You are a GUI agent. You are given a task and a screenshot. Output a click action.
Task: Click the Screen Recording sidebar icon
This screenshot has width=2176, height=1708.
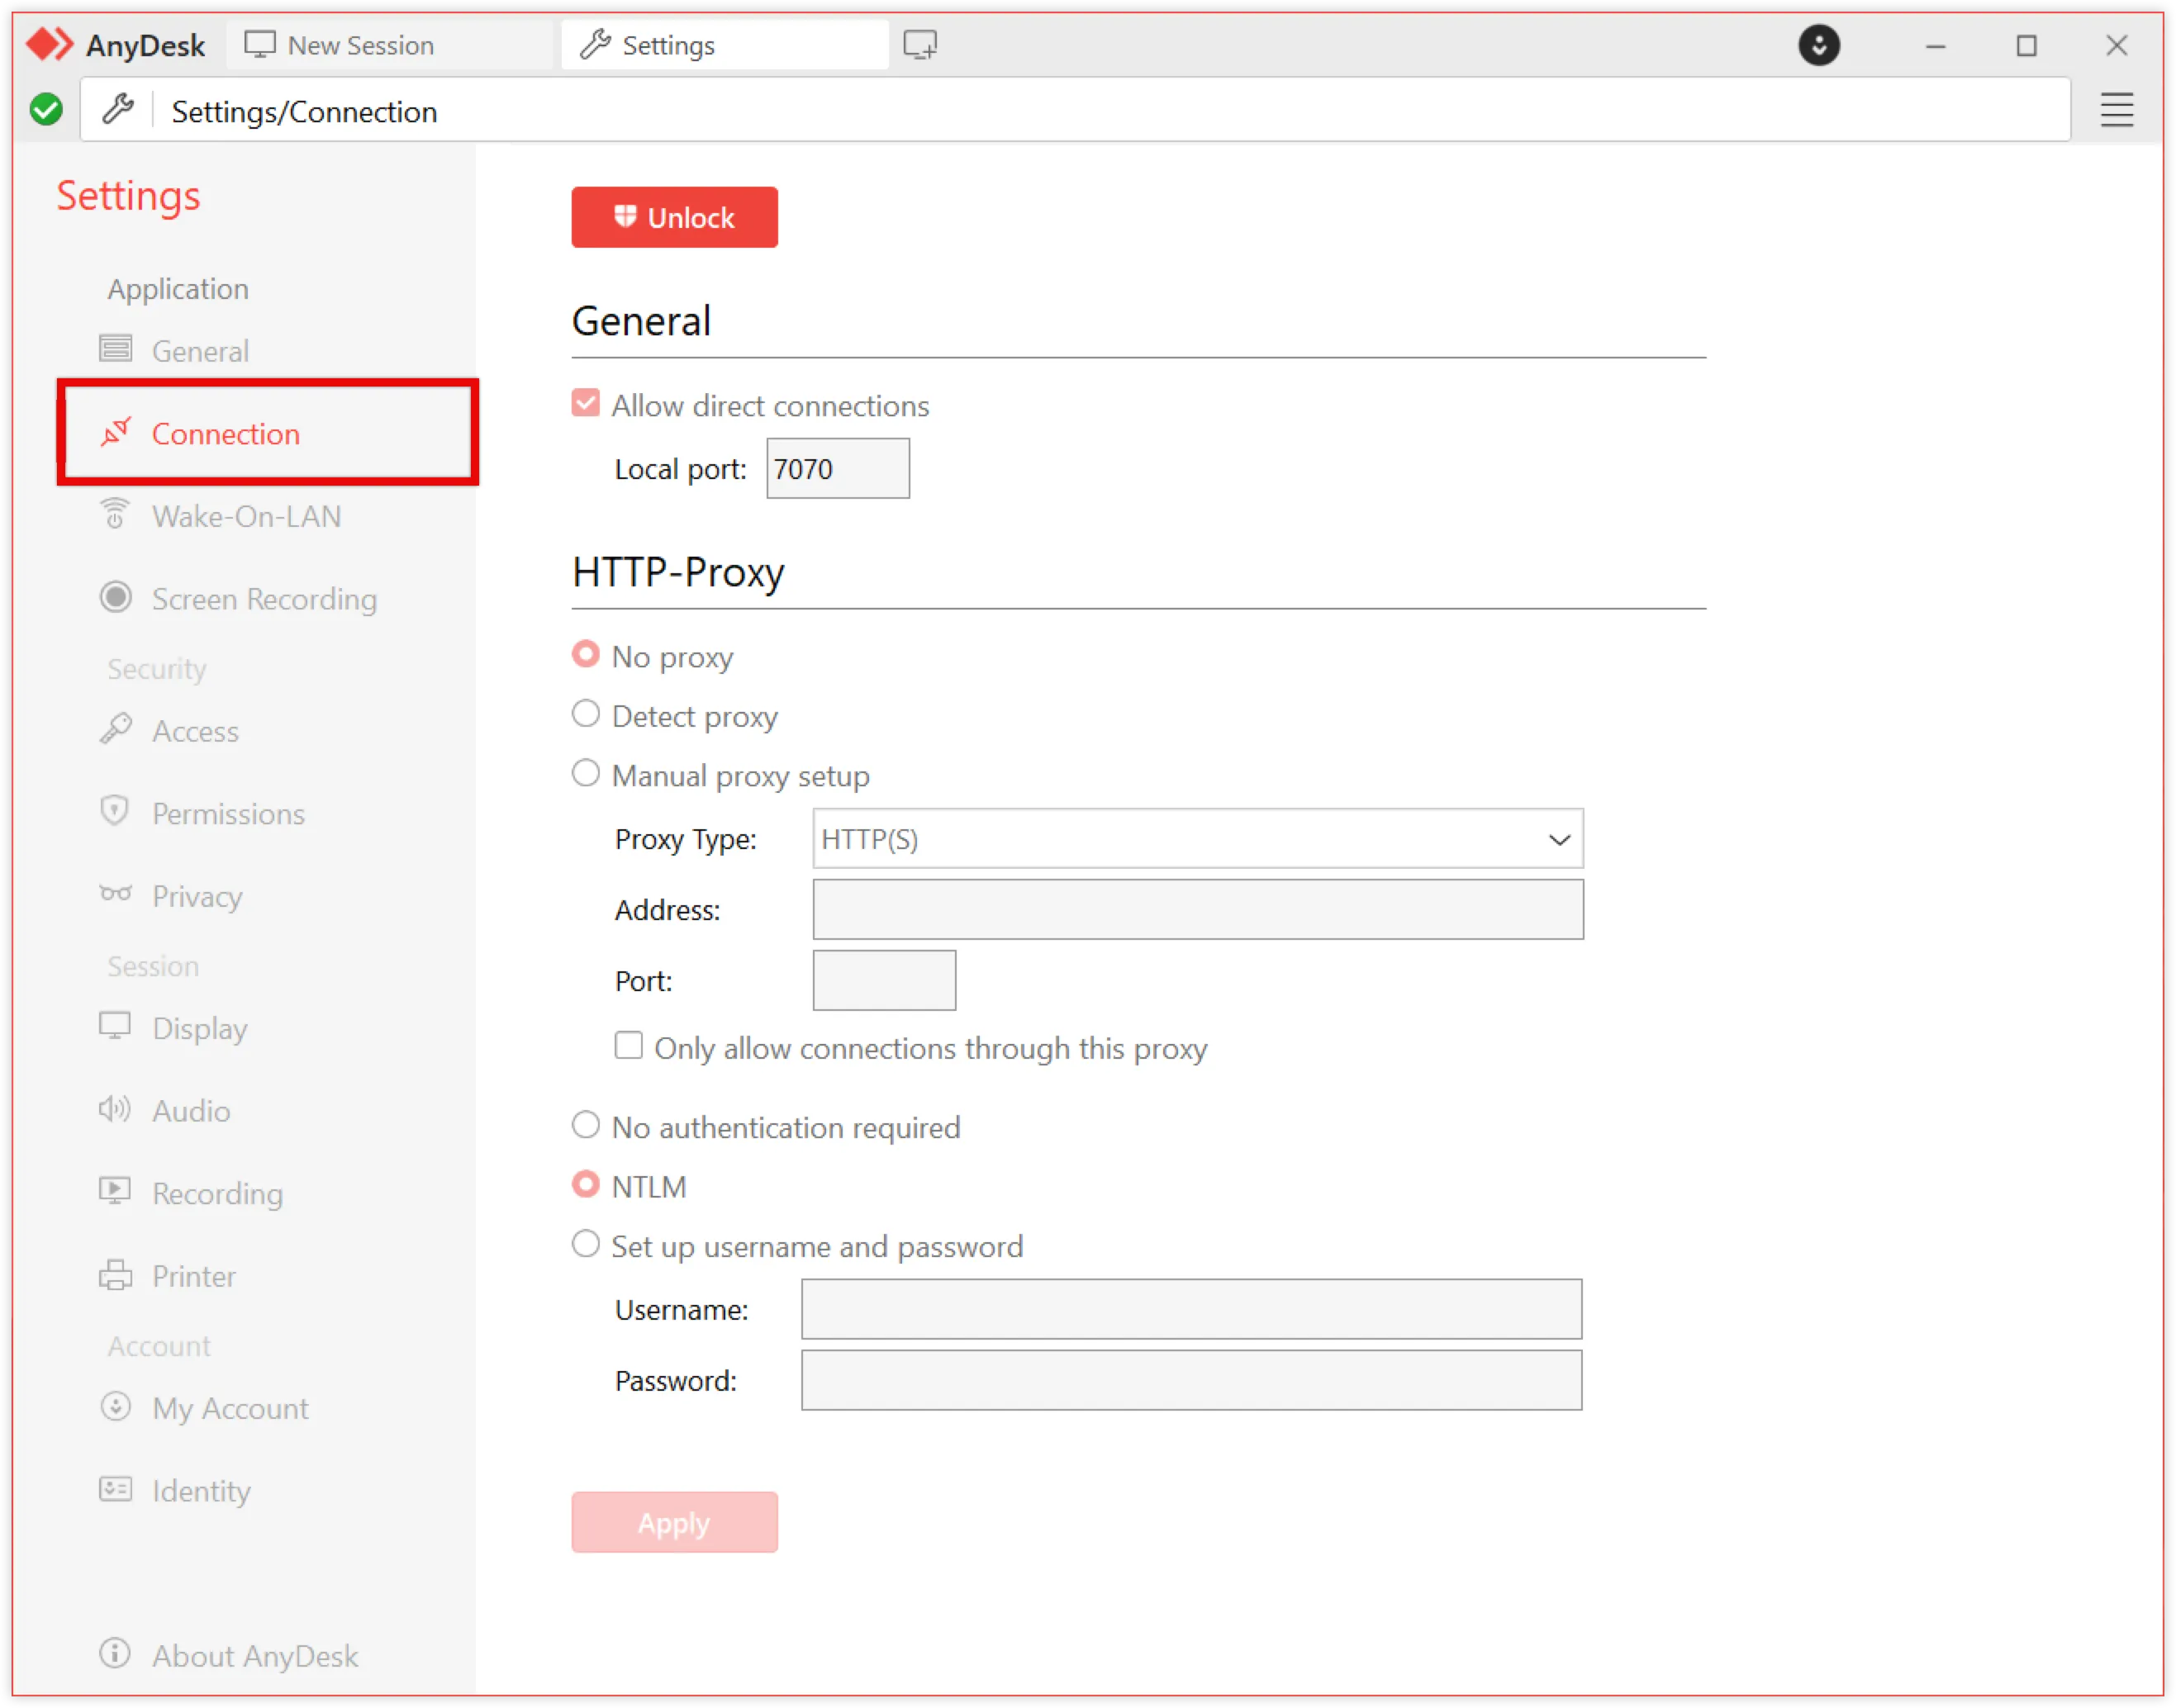coord(115,598)
